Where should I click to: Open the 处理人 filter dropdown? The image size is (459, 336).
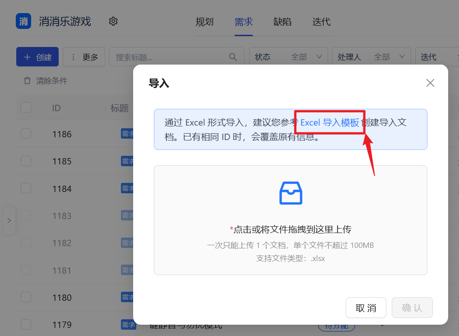[x=371, y=57]
